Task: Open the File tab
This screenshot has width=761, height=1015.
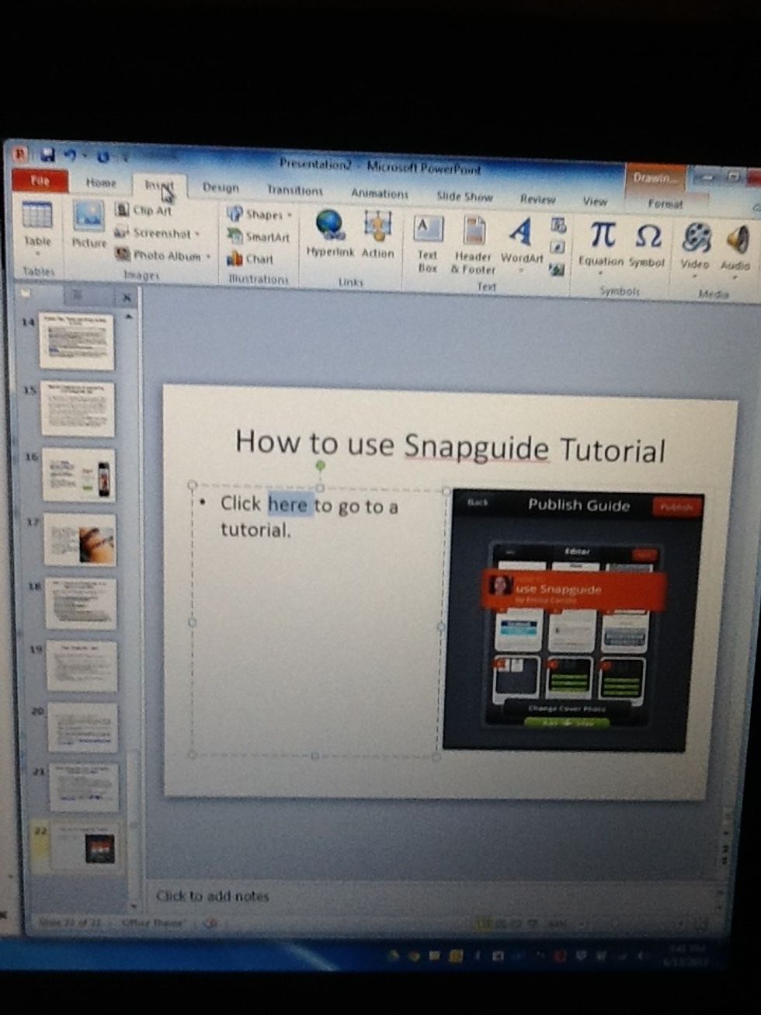Action: coord(40,180)
